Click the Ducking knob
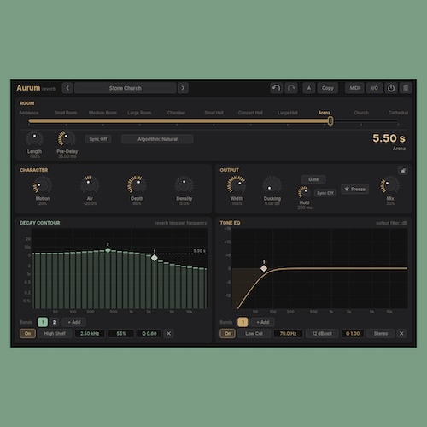427x427 pixels. pyautogui.click(x=272, y=185)
